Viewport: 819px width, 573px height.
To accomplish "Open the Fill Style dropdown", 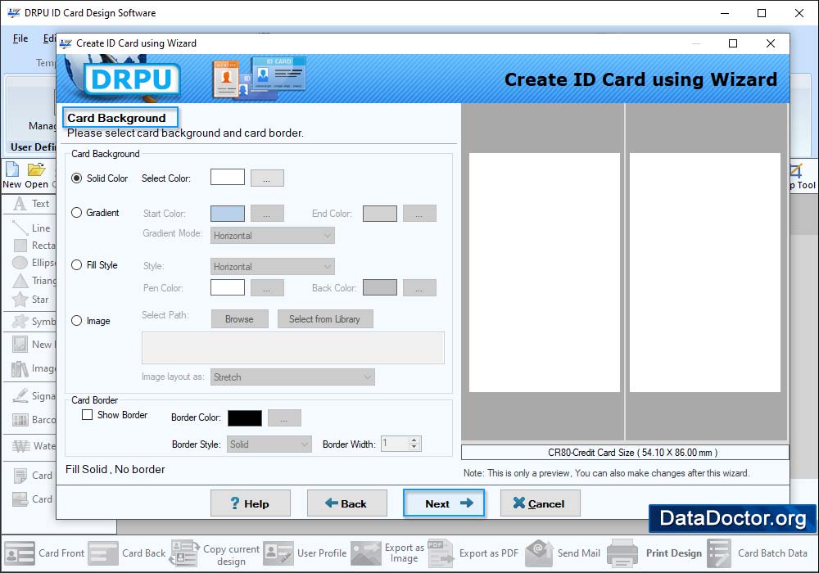I will click(x=272, y=267).
